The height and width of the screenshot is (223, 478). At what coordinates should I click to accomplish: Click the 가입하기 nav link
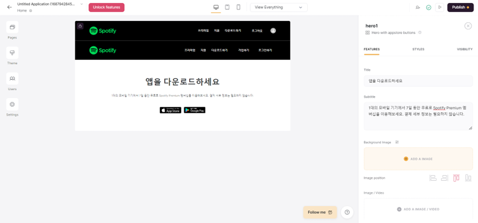point(244,50)
